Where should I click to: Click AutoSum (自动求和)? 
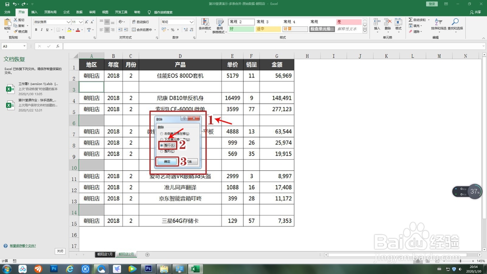tap(418, 20)
